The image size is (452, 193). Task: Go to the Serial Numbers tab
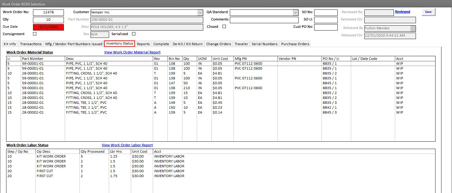coord(264,44)
